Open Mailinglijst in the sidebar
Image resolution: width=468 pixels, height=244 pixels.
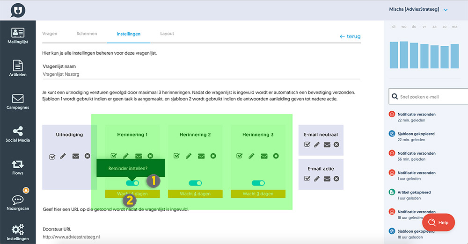(18, 36)
